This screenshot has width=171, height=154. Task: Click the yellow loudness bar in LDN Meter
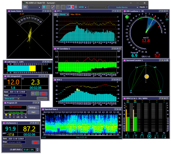[32, 68]
